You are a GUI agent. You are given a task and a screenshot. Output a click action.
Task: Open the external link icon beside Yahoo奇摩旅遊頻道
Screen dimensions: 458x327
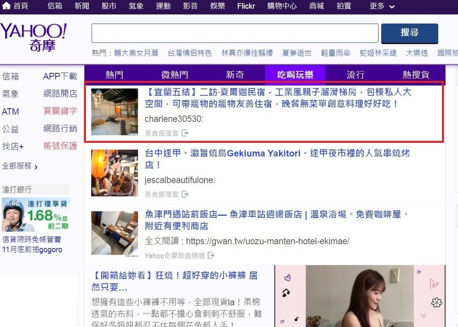point(211,255)
